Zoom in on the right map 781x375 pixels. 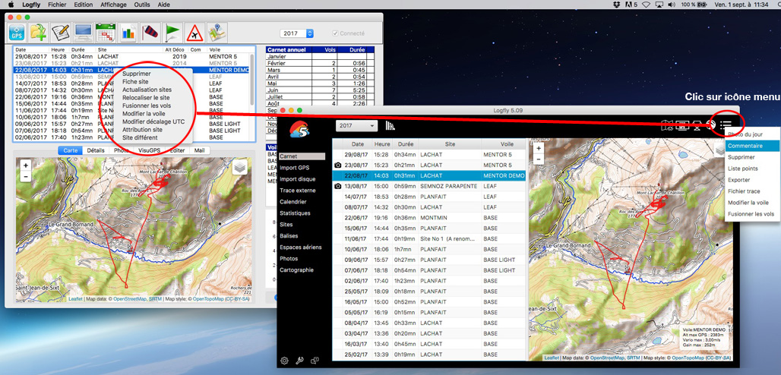539,148
